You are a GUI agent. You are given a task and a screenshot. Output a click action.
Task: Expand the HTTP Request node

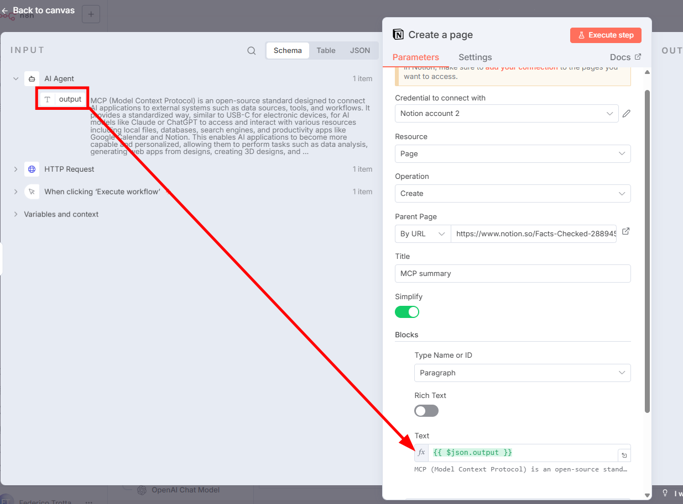click(x=15, y=169)
